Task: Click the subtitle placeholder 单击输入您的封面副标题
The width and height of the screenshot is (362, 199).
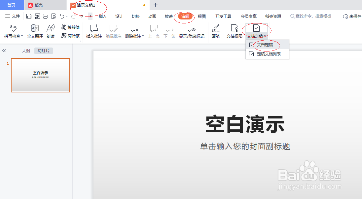Action: [x=245, y=146]
